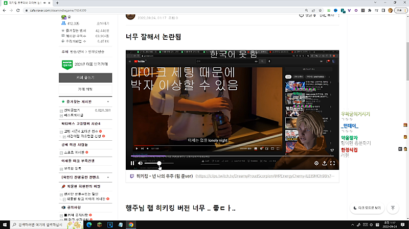Click the purple V extension icon
Image resolution: width=409 pixels, height=229 pixels.
click(x=349, y=10)
